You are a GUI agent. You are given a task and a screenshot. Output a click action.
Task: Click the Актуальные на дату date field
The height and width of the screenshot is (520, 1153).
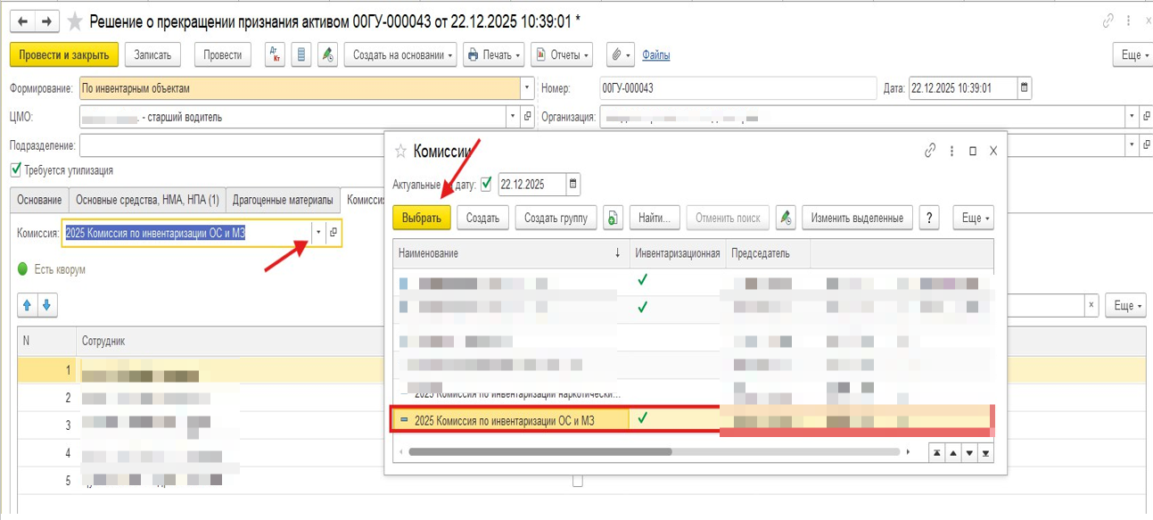click(531, 185)
